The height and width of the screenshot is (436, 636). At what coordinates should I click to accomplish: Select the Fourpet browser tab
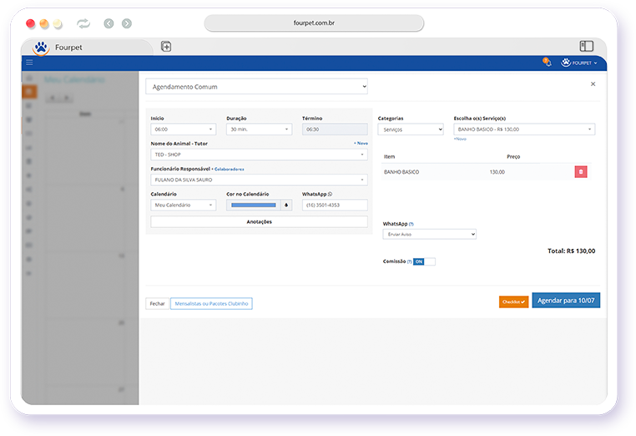tap(87, 48)
